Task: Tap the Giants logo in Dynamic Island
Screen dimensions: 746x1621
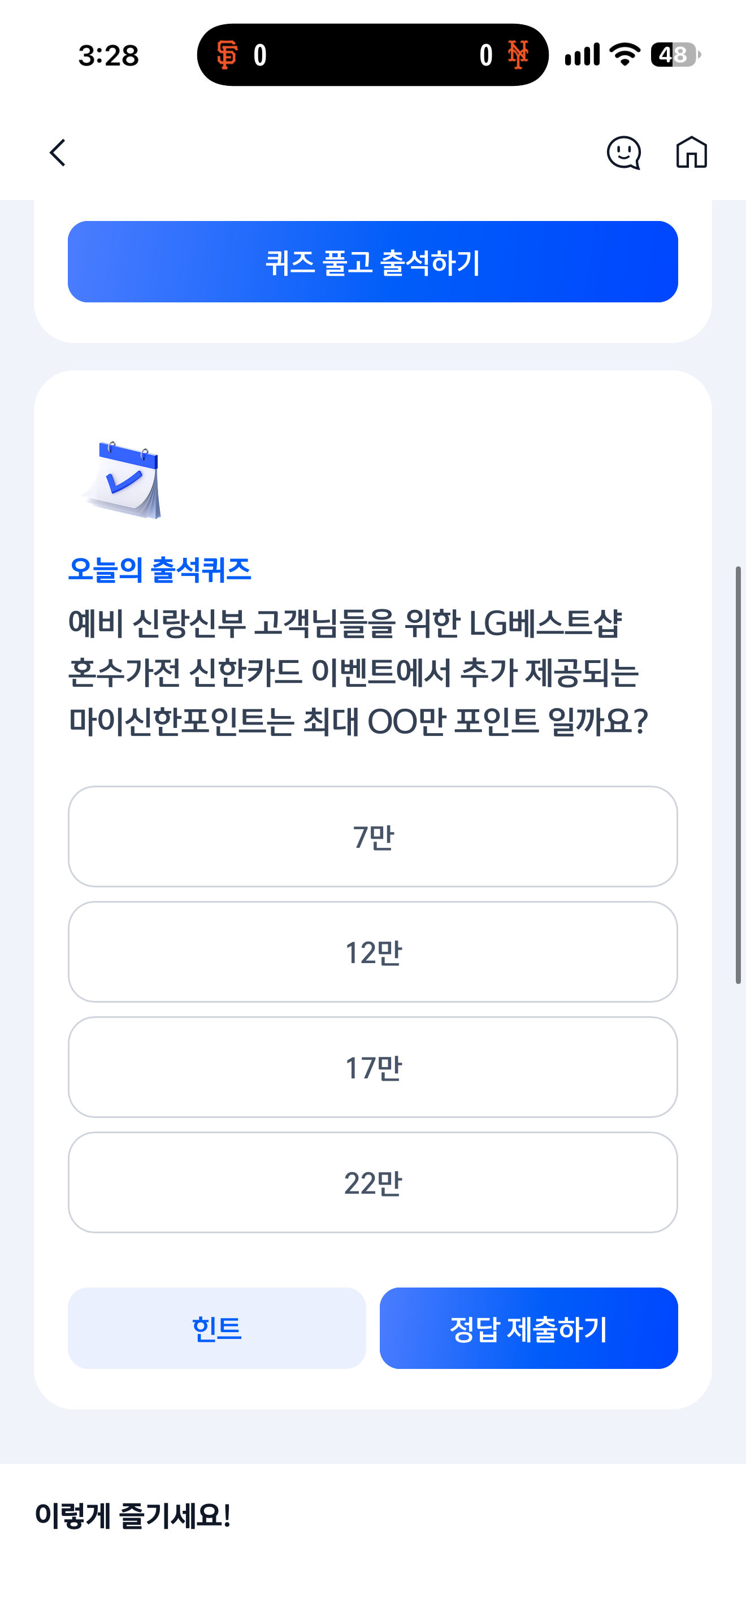Action: (227, 55)
